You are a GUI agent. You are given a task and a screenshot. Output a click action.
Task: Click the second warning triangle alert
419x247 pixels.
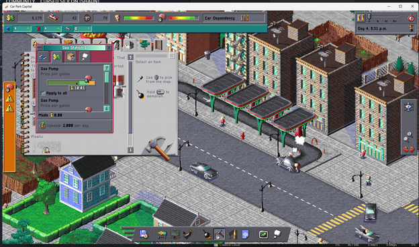pos(9,108)
